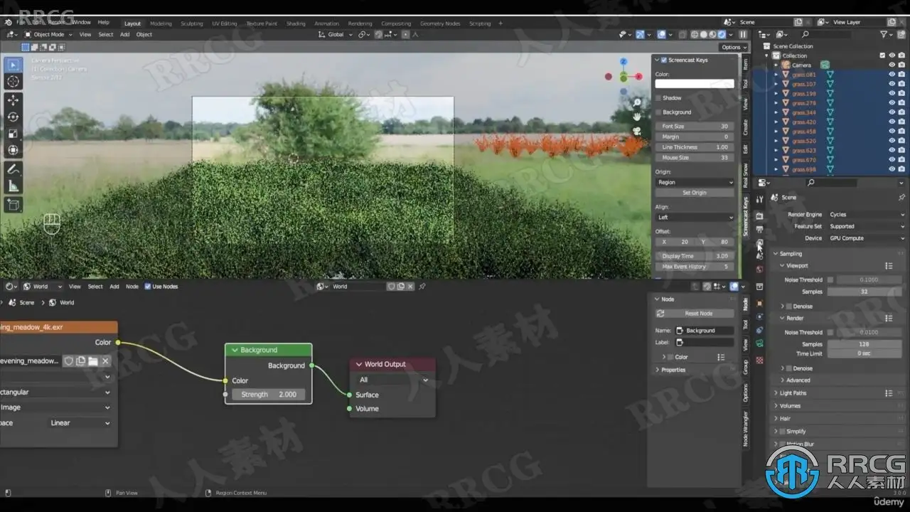
Task: Open the World properties tab icon
Action: (x=760, y=270)
